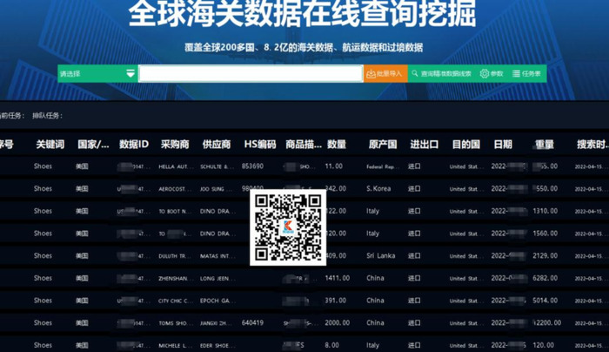Select the EDER SHOE... supplier cell
Image resolution: width=609 pixels, height=352 pixels.
(x=217, y=345)
